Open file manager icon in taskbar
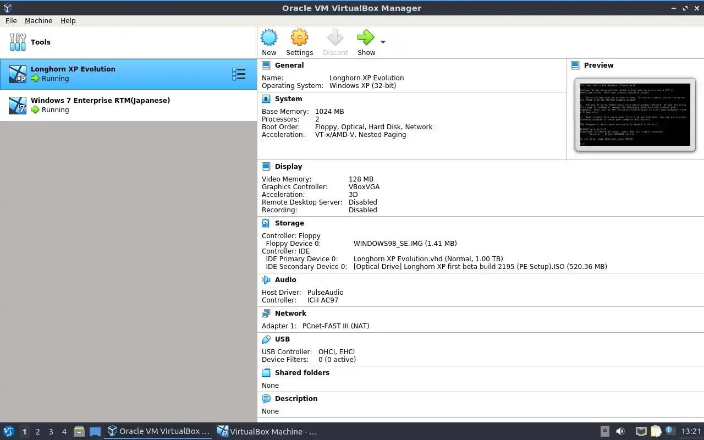The height and width of the screenshot is (440, 704). coord(79,431)
